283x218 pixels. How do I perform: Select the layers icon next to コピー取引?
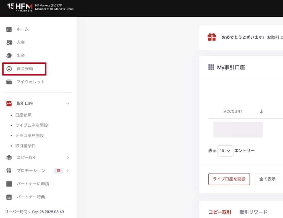pyautogui.click(x=8, y=158)
